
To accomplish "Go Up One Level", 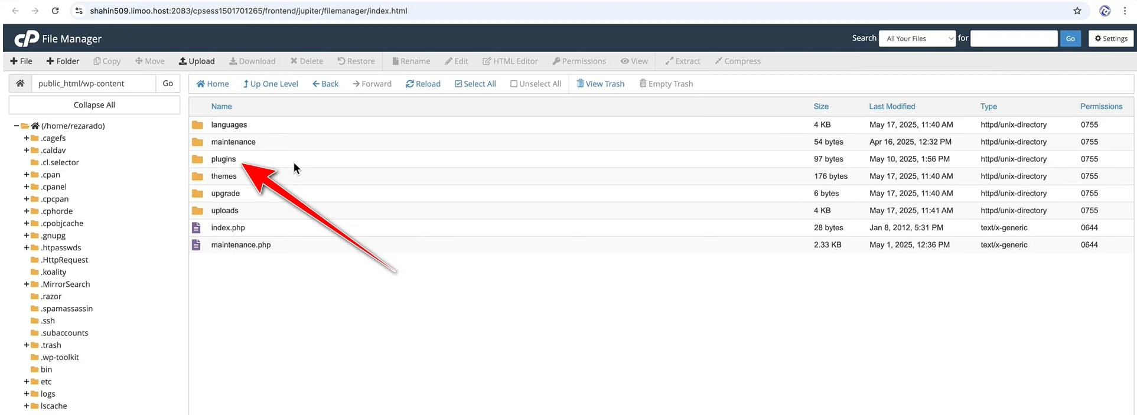I will tap(271, 84).
